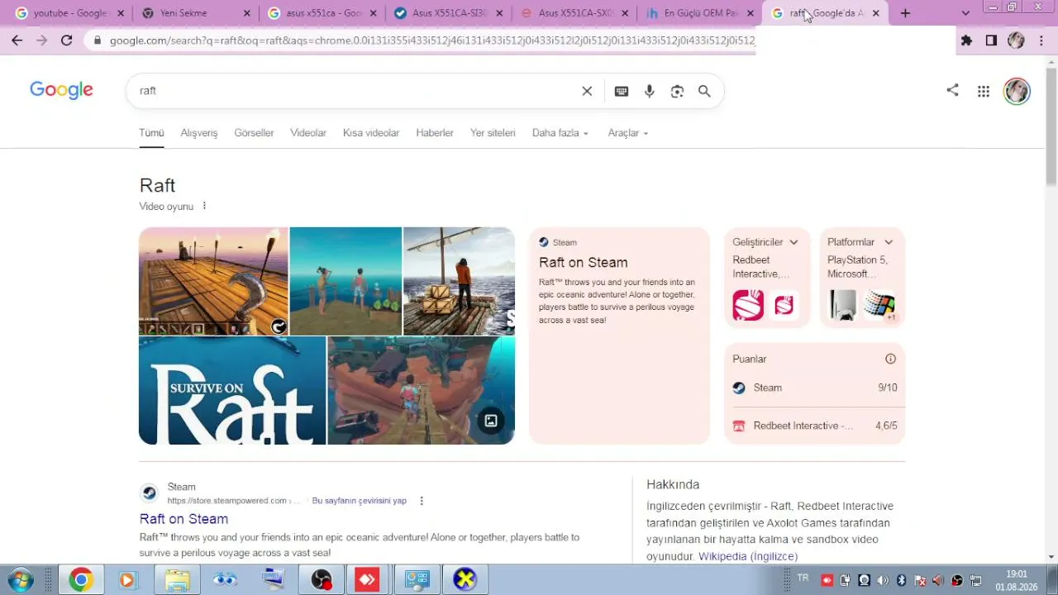Image resolution: width=1058 pixels, height=595 pixels.
Task: Click the Google logo
Action: (x=61, y=90)
